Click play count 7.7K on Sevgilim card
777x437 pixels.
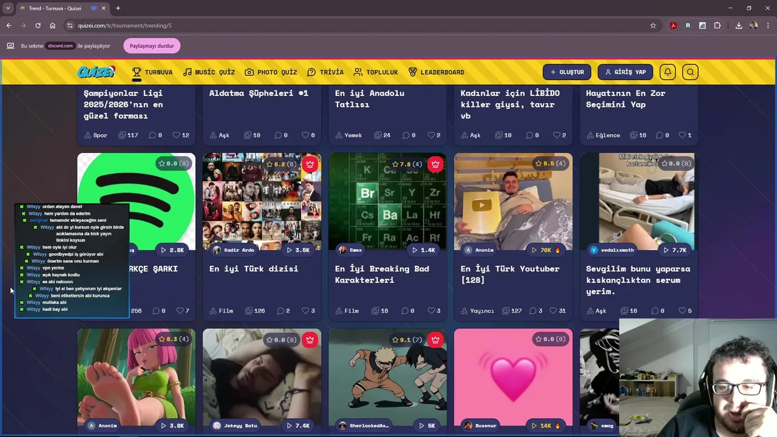[x=674, y=250]
